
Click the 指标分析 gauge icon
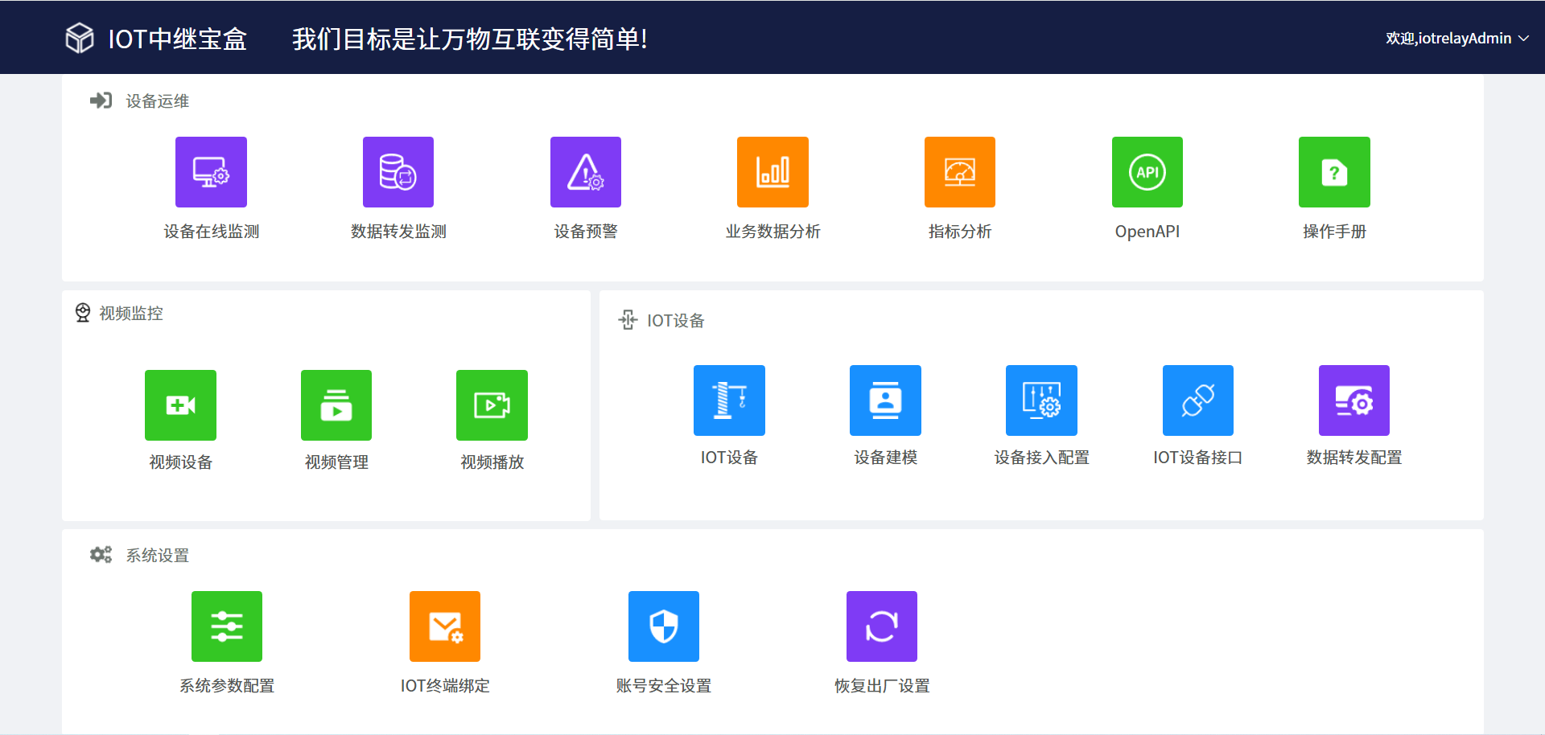960,172
